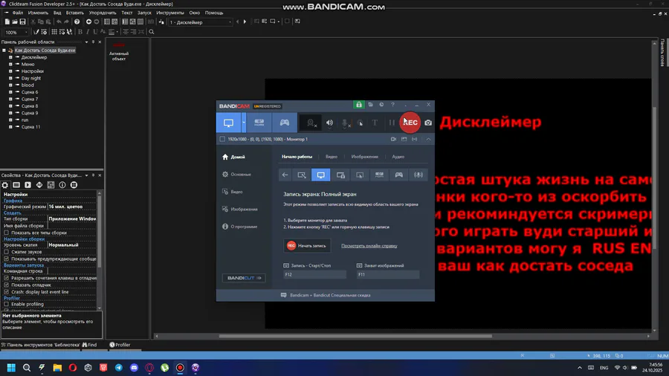Screen dimensions: 669x376
Task: Open Вставить menu
Action: pos(74,13)
